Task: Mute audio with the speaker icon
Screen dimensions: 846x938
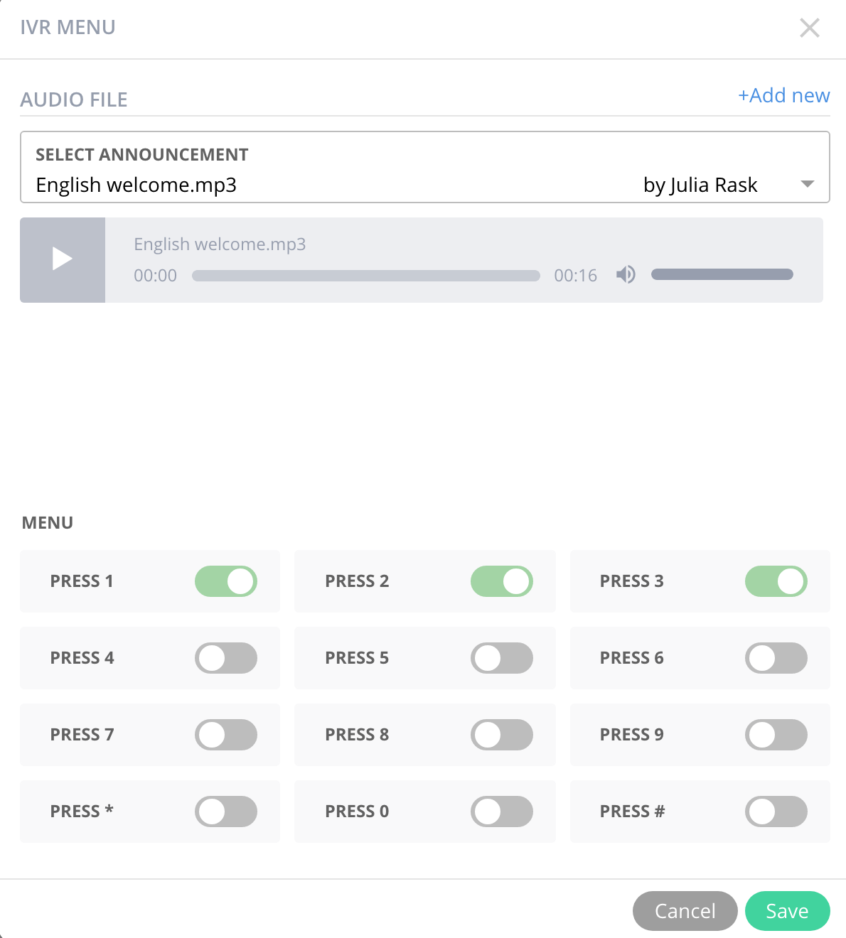Action: pyautogui.click(x=626, y=274)
